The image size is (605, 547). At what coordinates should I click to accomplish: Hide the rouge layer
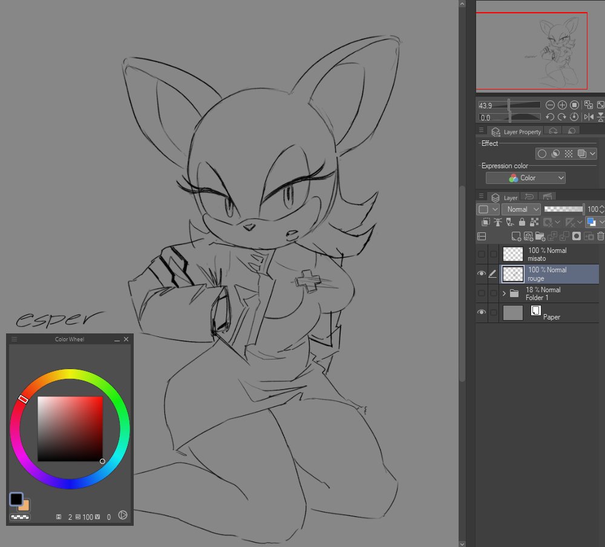click(x=482, y=273)
